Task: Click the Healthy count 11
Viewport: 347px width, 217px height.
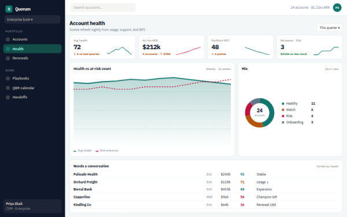Action: [313, 104]
